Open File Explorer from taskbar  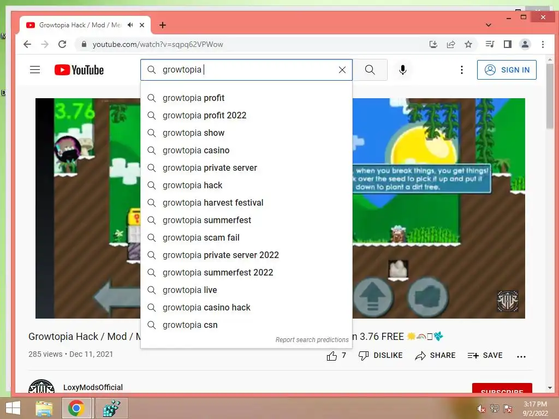(x=44, y=408)
